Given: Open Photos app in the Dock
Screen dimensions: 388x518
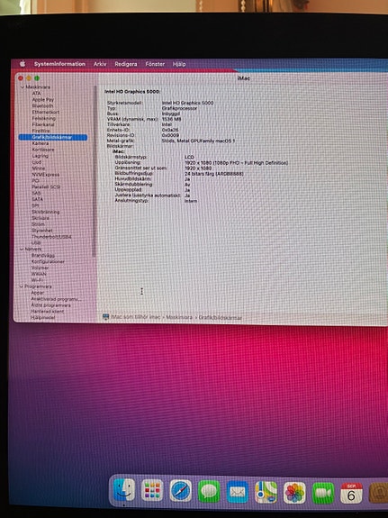Looking at the screenshot, I should click(294, 493).
